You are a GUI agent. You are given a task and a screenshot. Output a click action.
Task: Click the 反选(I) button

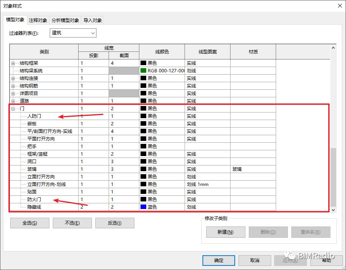point(115,223)
